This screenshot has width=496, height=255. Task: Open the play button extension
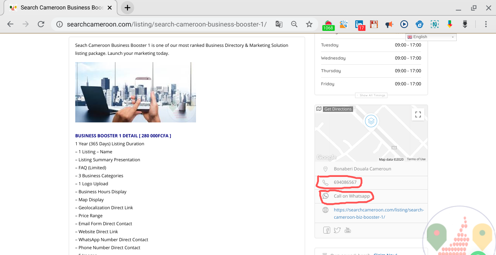click(404, 24)
